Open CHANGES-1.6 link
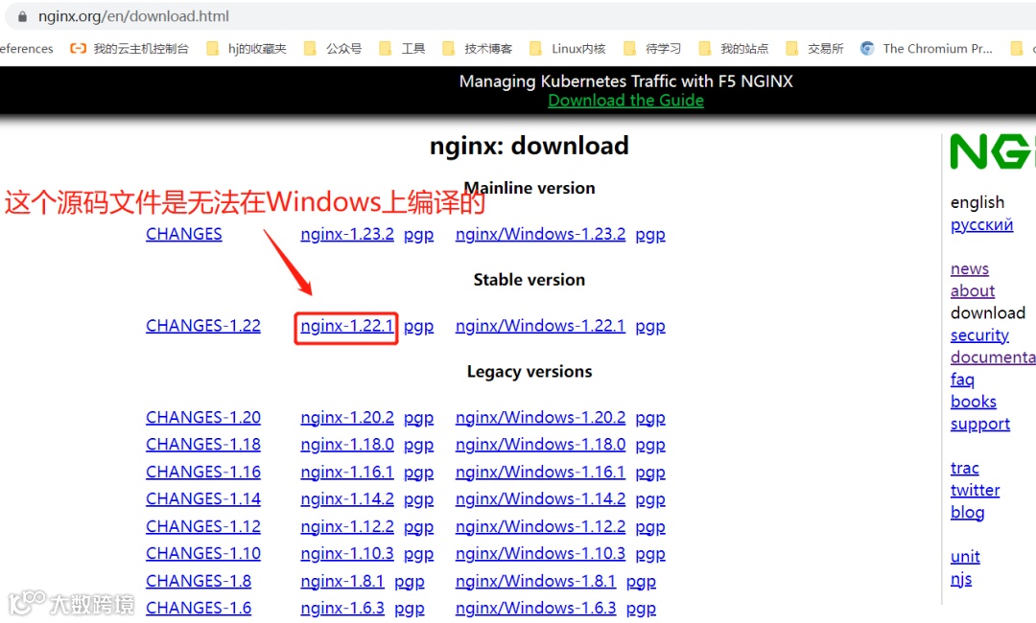Image resolution: width=1036 pixels, height=623 pixels. (199, 609)
